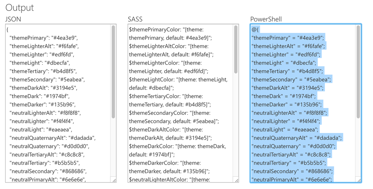
Task: Click the PowerShell opening @{ line
Action: coord(255,30)
